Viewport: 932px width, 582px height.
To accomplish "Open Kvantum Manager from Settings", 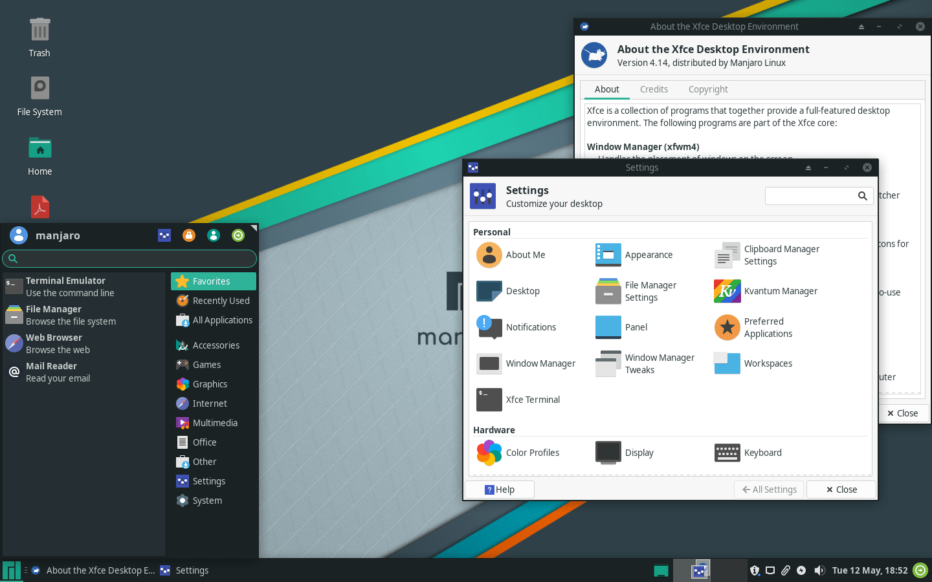I will 727,291.
